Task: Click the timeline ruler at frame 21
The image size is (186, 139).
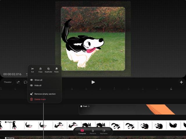Action: pos(114,89)
